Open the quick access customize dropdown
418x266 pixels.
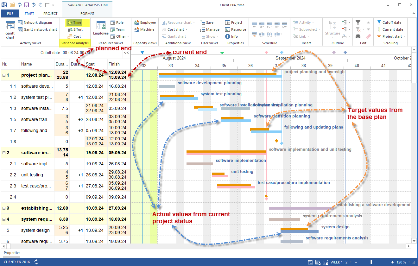pyautogui.click(x=53, y=5)
